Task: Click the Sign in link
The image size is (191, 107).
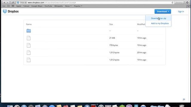Action: pos(181,12)
